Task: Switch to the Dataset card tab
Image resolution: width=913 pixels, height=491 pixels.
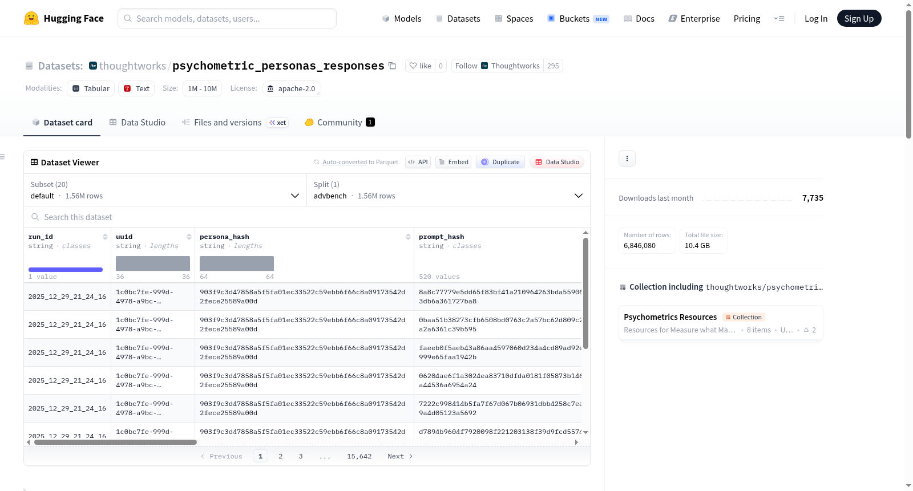Action: [62, 122]
